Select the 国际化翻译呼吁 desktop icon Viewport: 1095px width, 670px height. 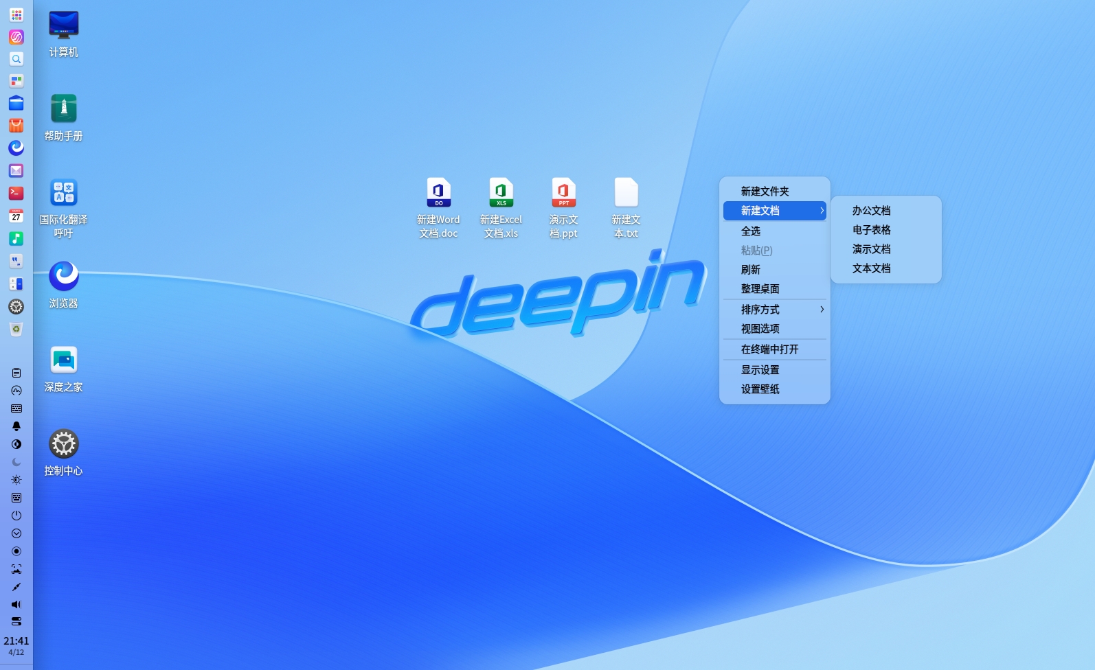(x=64, y=209)
